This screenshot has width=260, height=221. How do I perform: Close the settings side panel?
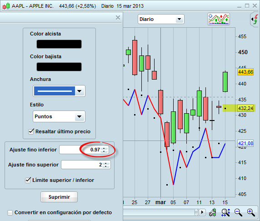(x=118, y=17)
